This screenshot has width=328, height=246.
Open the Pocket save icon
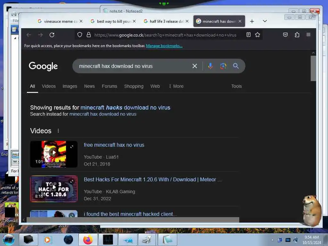(x=285, y=35)
